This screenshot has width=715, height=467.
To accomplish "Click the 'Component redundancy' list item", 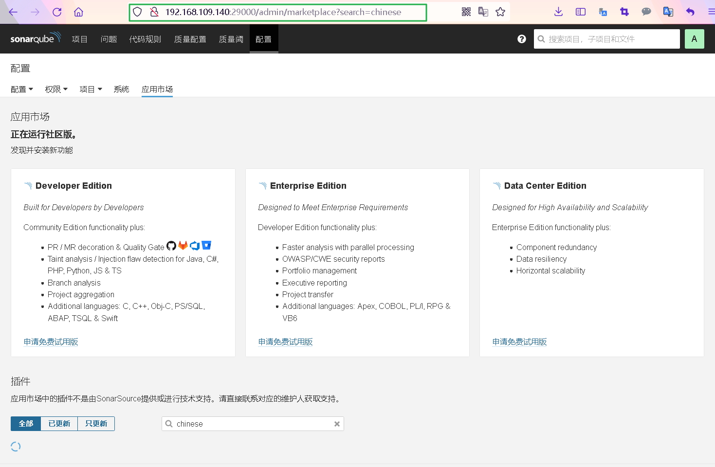I will pyautogui.click(x=556, y=248).
